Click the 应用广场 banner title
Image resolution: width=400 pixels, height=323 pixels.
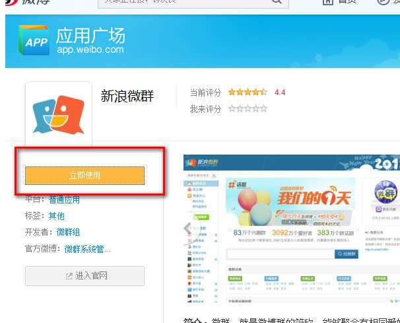(90, 36)
